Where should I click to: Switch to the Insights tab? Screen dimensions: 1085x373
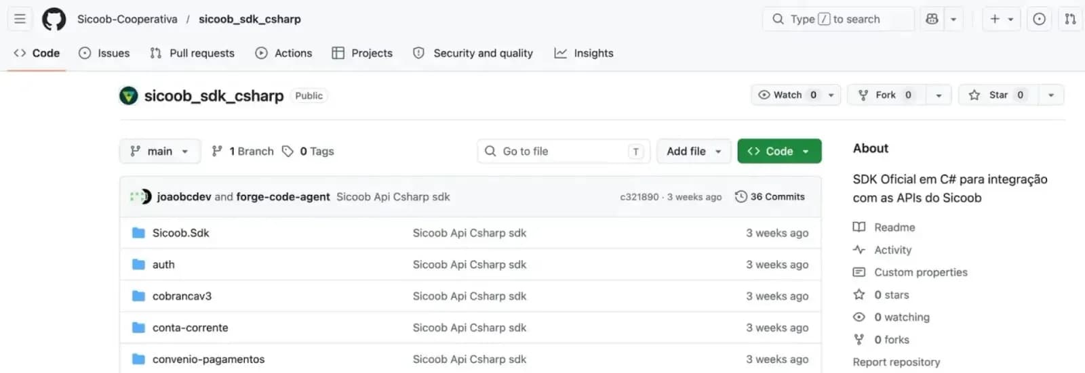[x=584, y=53]
